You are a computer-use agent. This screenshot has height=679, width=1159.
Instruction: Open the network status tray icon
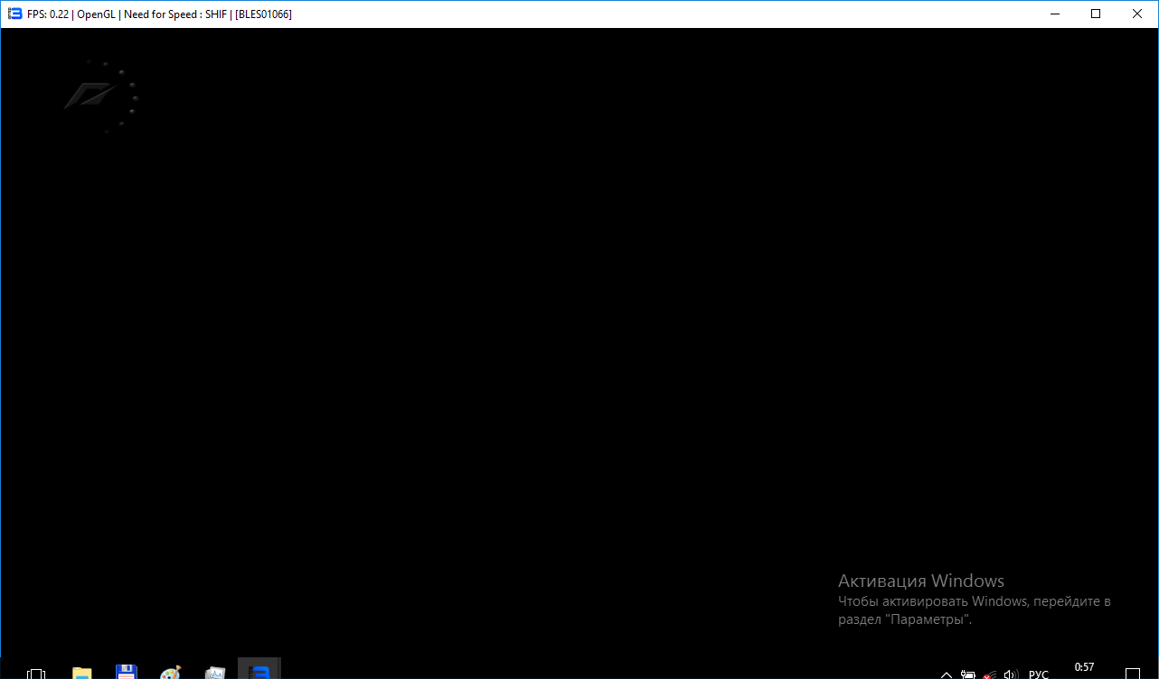tap(991, 674)
